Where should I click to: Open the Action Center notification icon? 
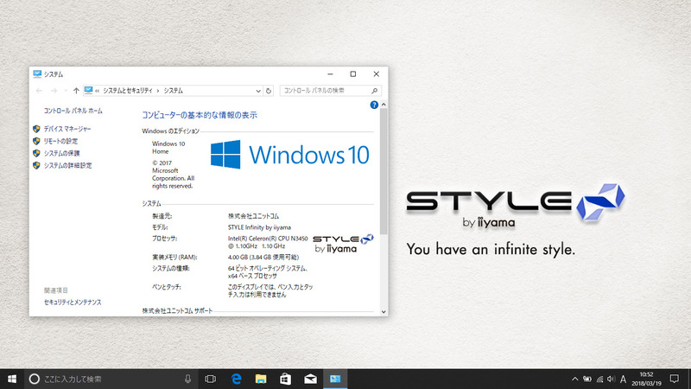click(675, 379)
